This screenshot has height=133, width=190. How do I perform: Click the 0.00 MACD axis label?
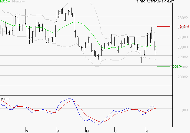pos(185,110)
